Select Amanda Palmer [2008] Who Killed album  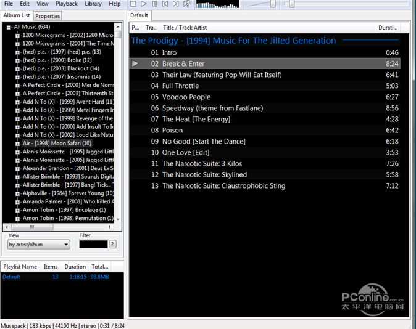68,201
